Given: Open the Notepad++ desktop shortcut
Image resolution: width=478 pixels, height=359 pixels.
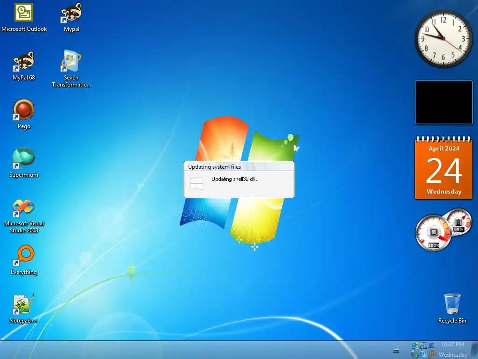Looking at the screenshot, I should pos(24,309).
